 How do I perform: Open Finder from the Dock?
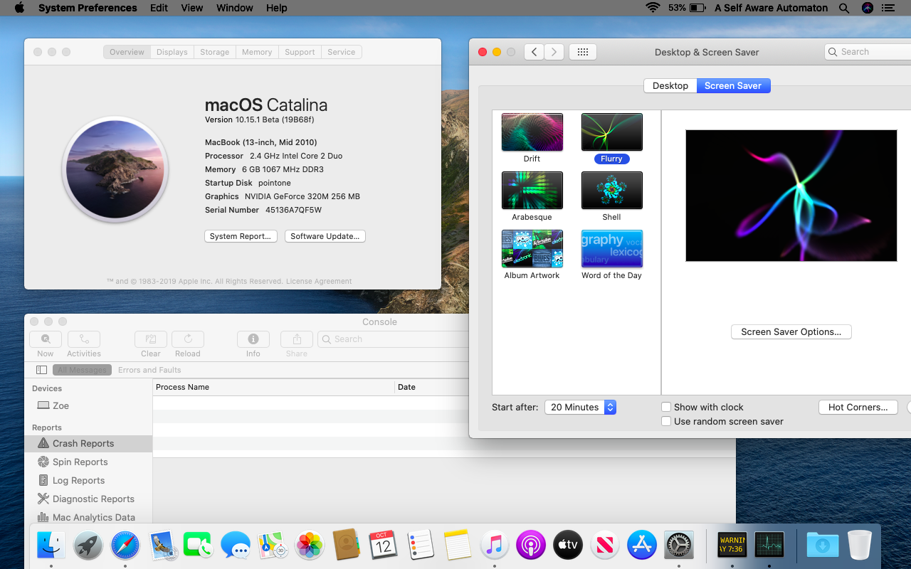pyautogui.click(x=51, y=546)
